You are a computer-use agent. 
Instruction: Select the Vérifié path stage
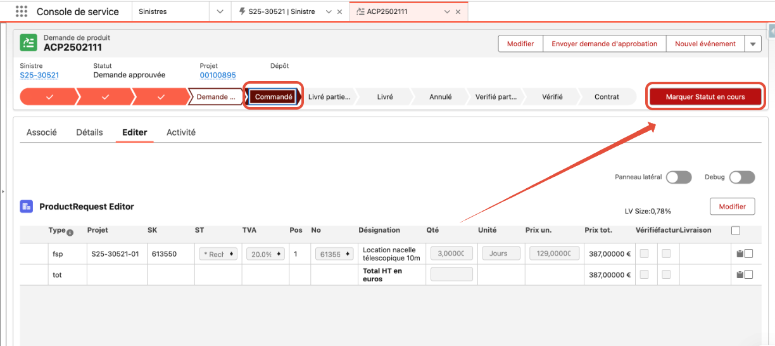click(x=552, y=97)
